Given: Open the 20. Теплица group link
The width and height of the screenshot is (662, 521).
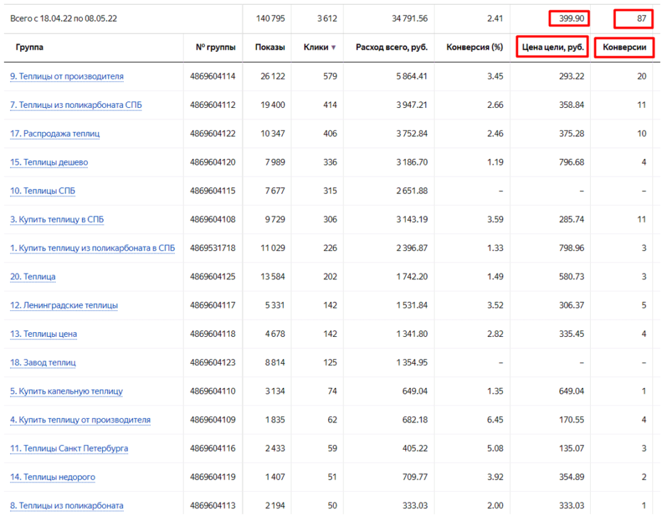Looking at the screenshot, I should tap(33, 277).
